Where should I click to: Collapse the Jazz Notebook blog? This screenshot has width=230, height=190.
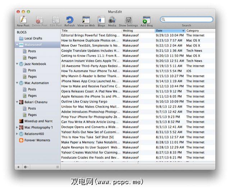17,64
